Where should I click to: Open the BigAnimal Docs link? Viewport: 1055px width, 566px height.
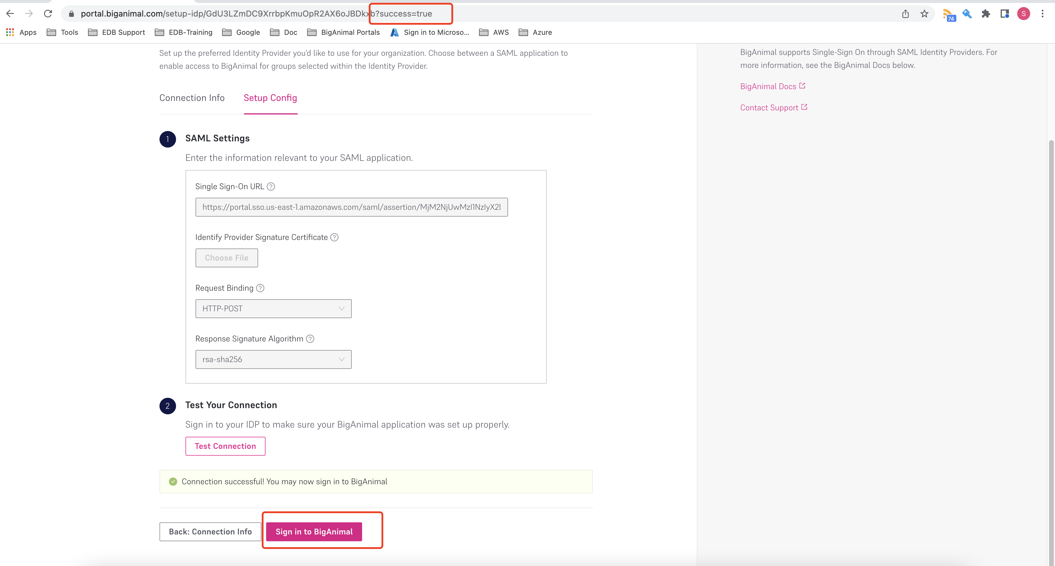click(x=773, y=86)
